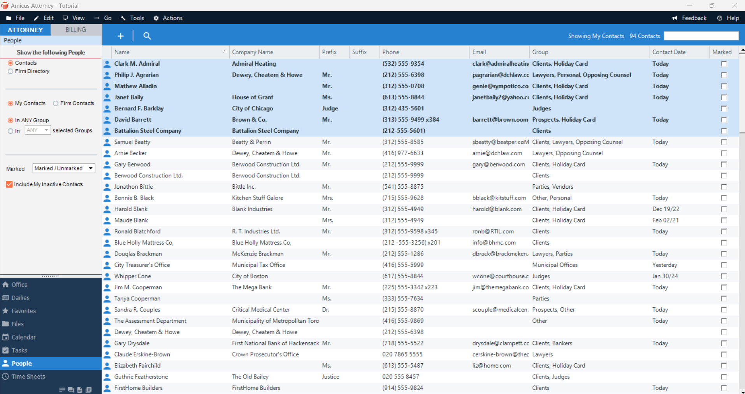The width and height of the screenshot is (745, 394).
Task: Open the Tools menu
Action: [132, 18]
